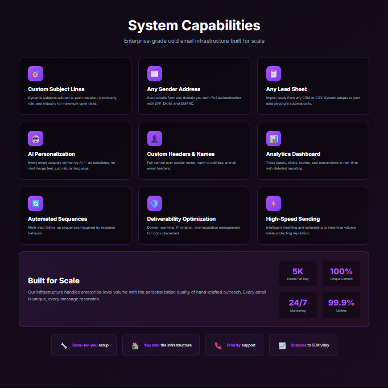Click the Custom Subject Lines title
This screenshot has height=388, width=388.
pos(56,89)
